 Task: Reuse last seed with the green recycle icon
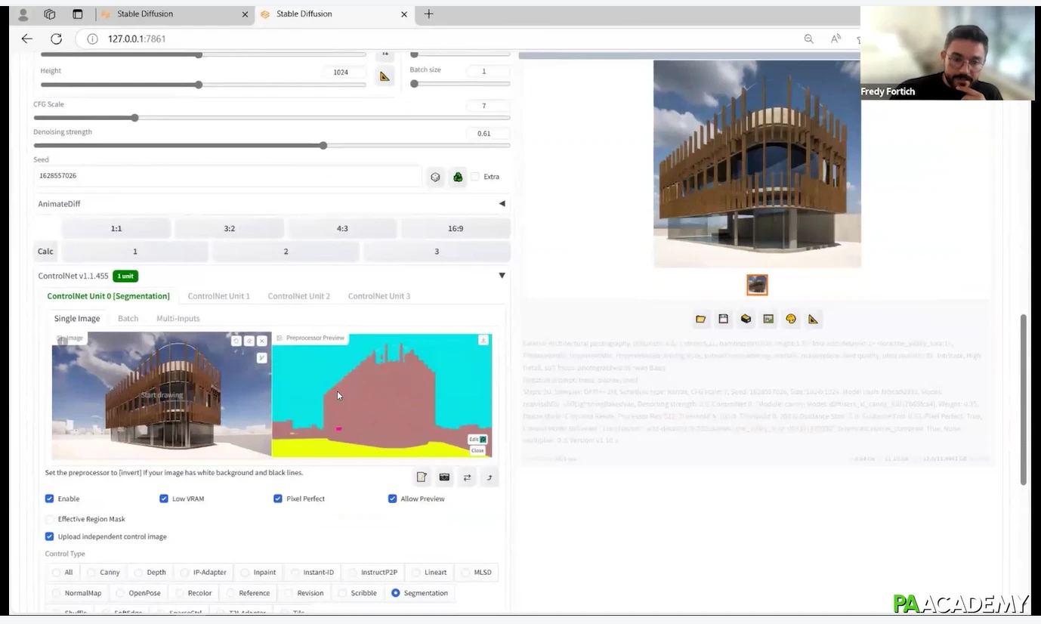point(458,177)
